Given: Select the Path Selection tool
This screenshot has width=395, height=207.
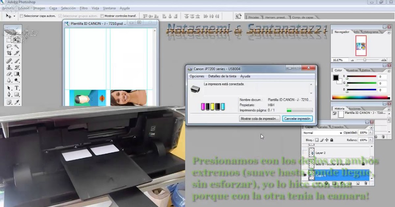Looking at the screenshot, I should pos(9,88).
